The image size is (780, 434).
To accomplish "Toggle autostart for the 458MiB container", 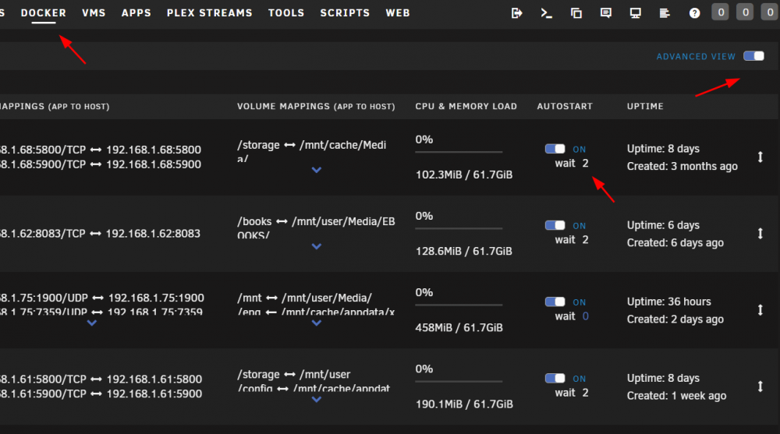I will pos(555,302).
